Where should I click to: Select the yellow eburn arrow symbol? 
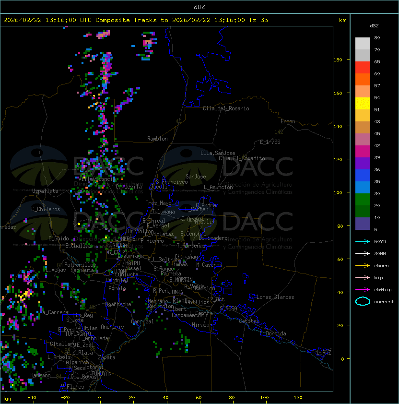coord(363,266)
